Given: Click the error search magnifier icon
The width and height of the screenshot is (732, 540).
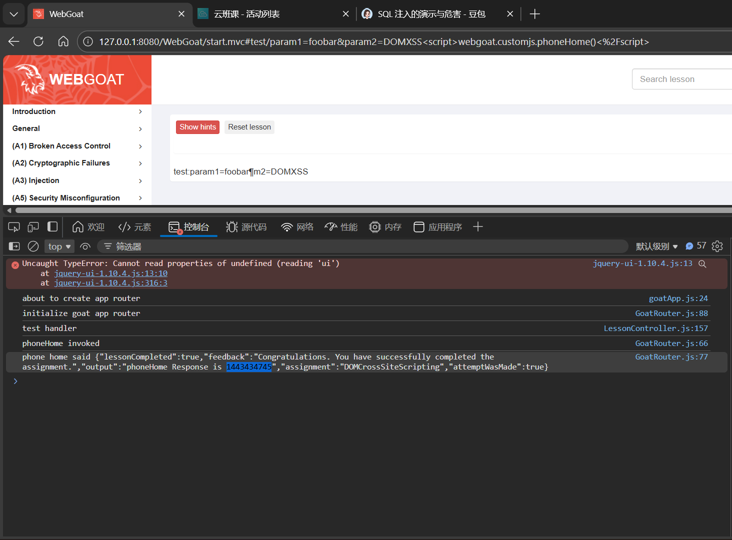Looking at the screenshot, I should tap(702, 264).
